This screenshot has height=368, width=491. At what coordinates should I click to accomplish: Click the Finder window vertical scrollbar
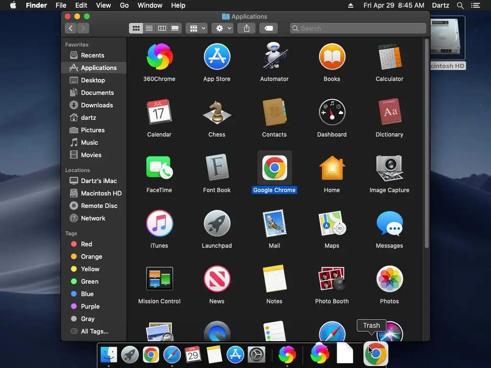click(x=426, y=144)
